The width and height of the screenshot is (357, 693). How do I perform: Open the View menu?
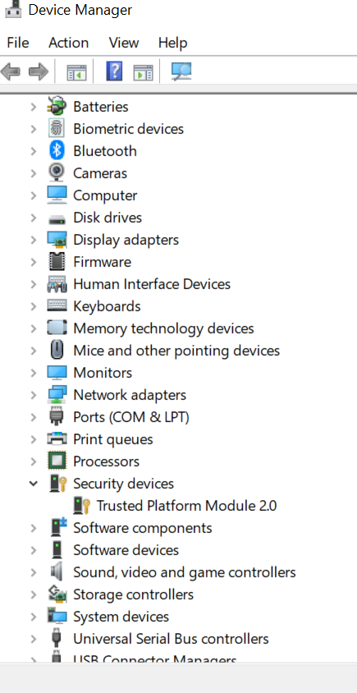[124, 43]
